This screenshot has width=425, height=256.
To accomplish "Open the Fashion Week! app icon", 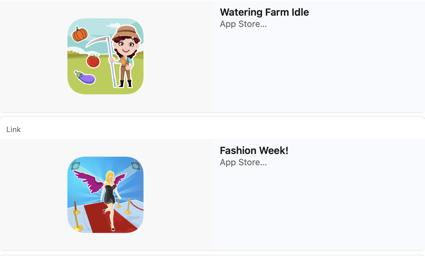I will click(105, 195).
